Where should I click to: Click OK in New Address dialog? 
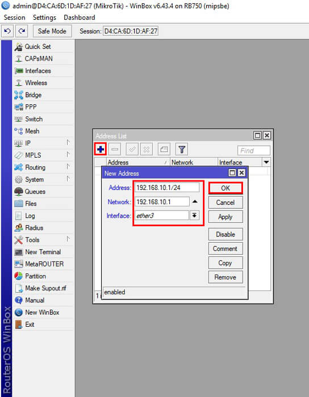pos(226,188)
